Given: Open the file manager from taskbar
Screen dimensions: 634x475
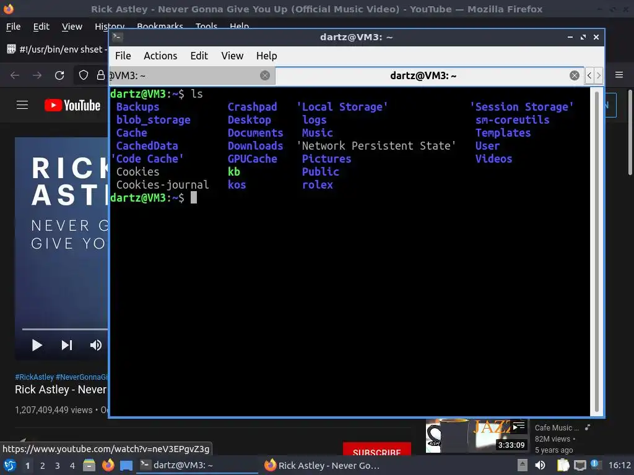Looking at the screenshot, I should 89,466.
